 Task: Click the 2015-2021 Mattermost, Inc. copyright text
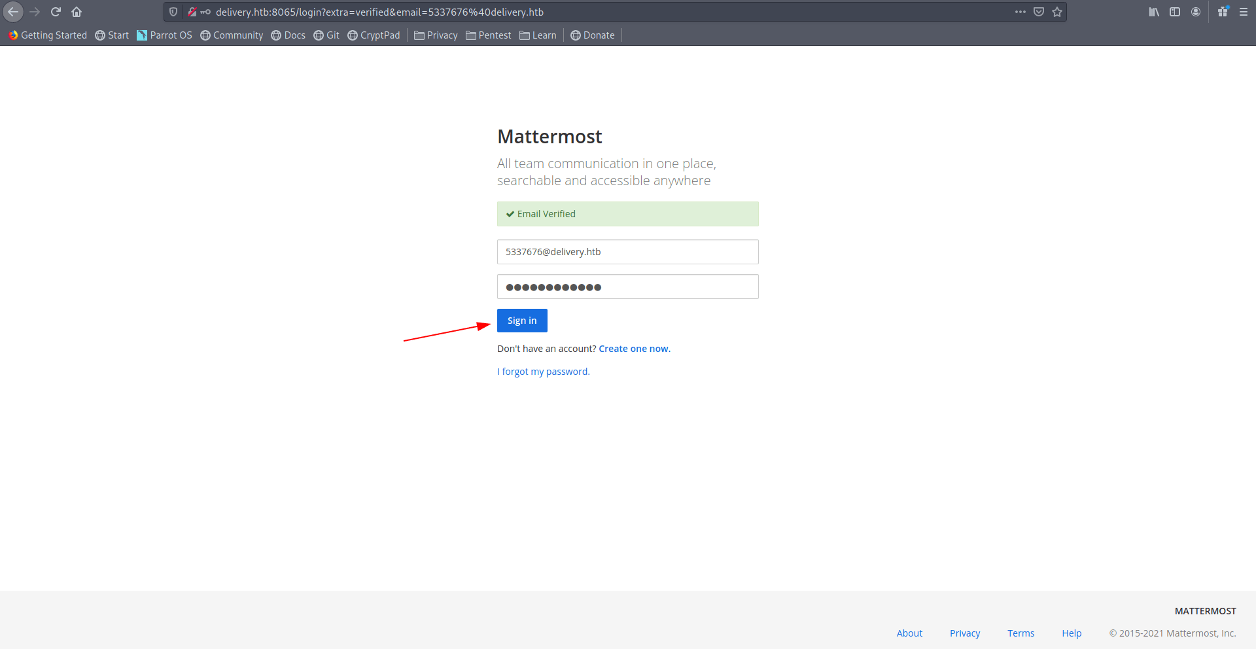click(x=1172, y=633)
